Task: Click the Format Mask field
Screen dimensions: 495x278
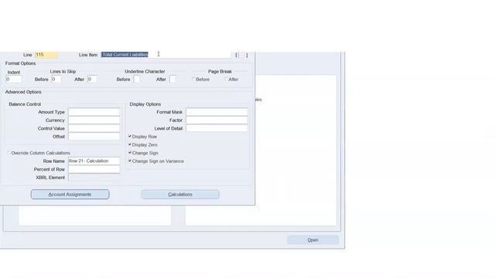Action: (217, 112)
